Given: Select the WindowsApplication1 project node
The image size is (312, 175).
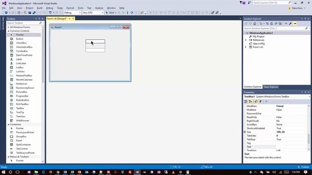Looking at the screenshot, I should (x=261, y=33).
